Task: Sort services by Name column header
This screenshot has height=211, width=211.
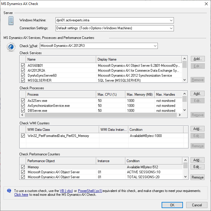Action: pyautogui.click(x=61, y=59)
